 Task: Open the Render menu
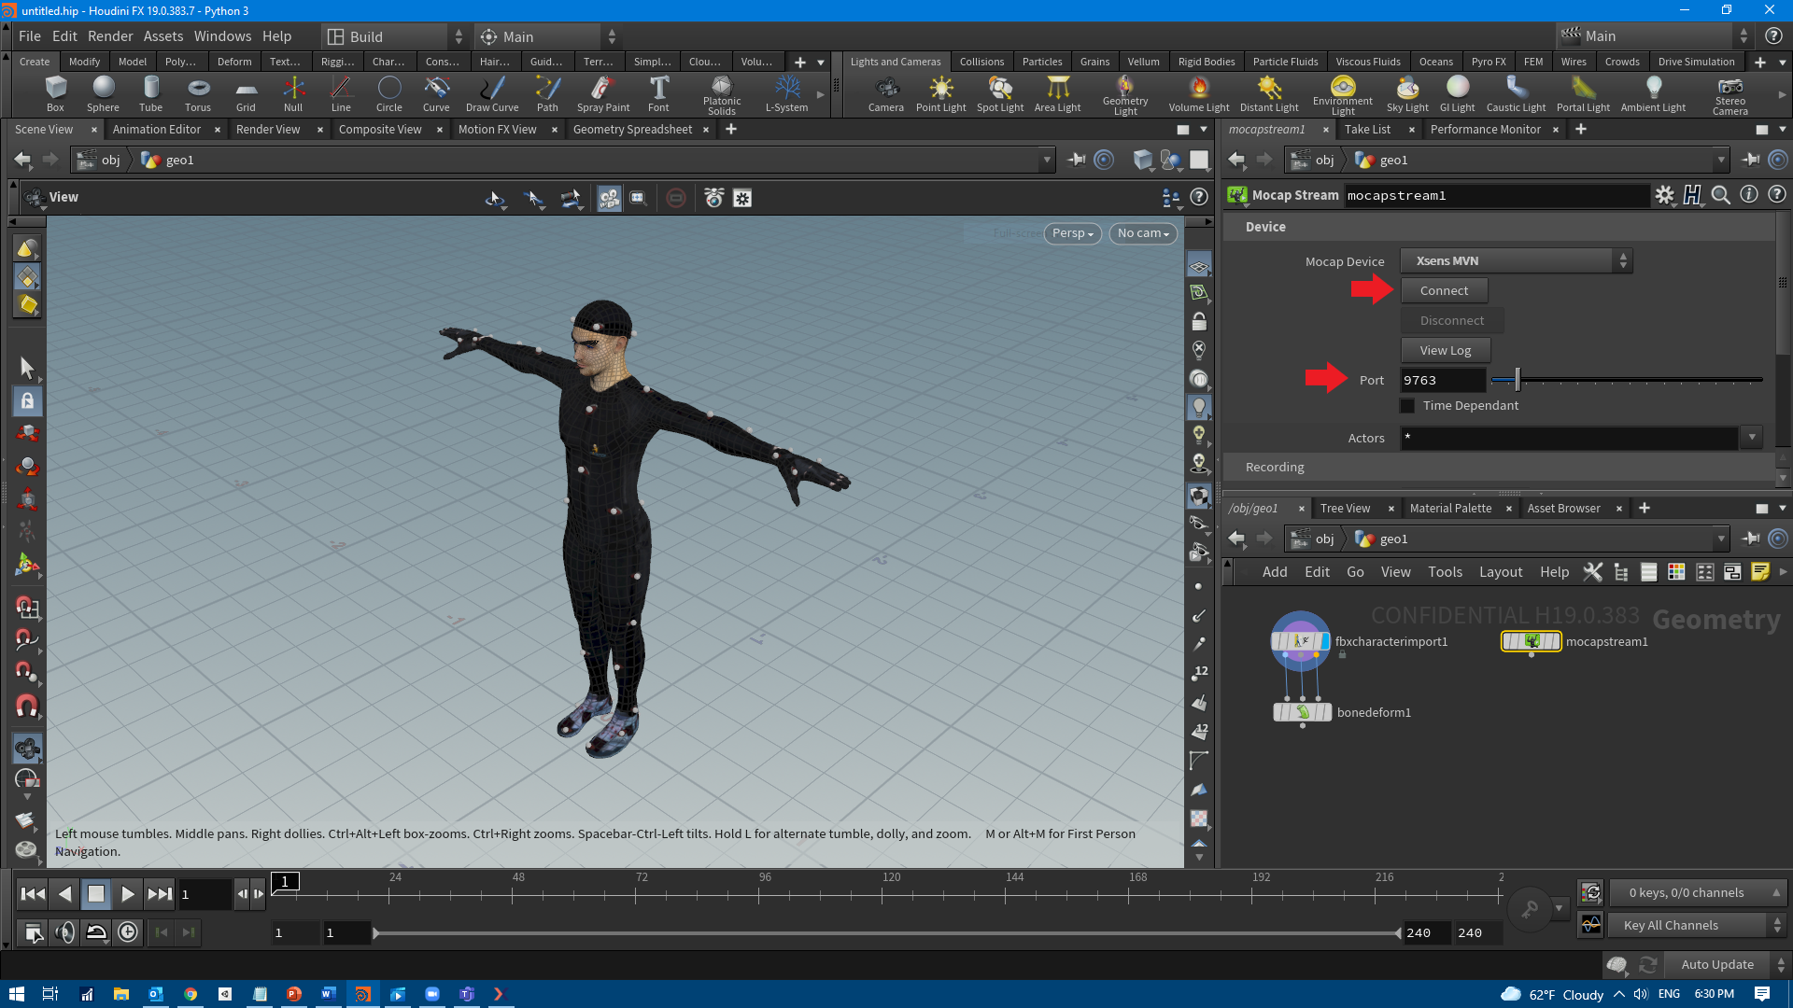pos(110,36)
